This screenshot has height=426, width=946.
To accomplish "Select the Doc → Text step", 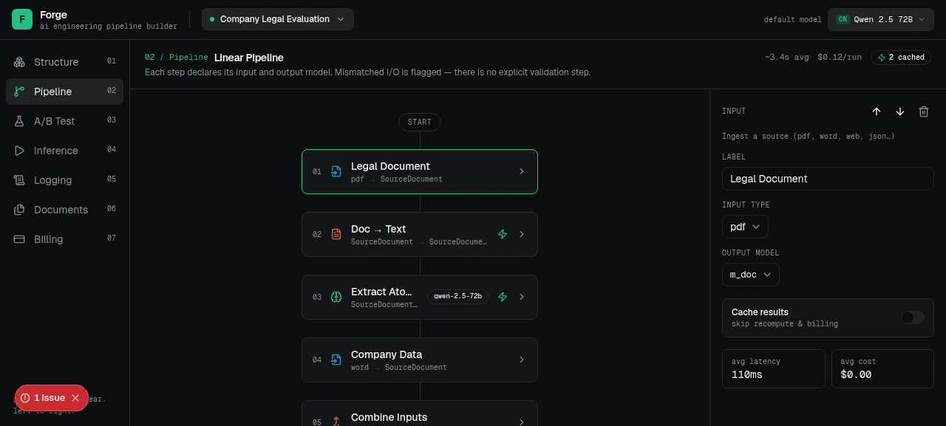I will tap(420, 234).
